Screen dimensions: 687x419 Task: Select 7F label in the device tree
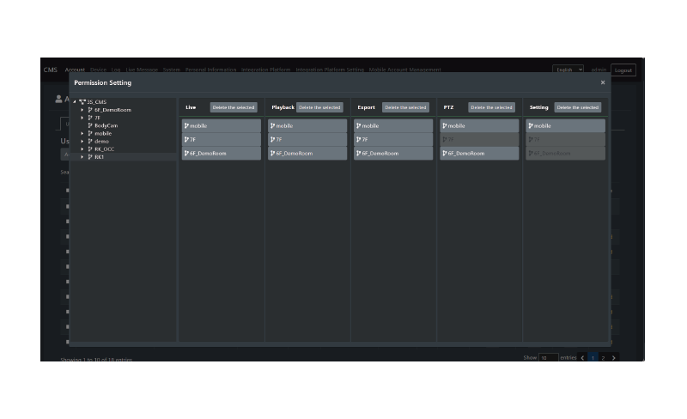97,118
